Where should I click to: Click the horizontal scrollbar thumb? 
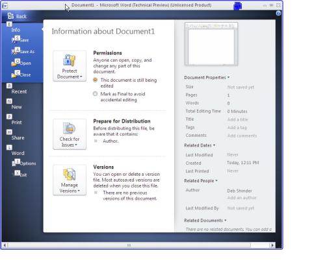(x=129, y=245)
